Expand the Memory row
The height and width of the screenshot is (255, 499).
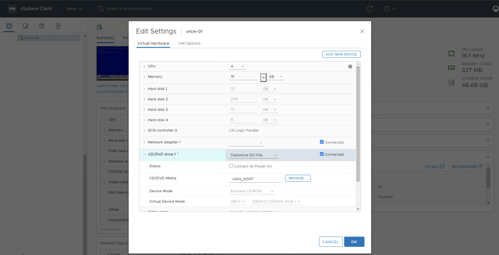coord(144,77)
